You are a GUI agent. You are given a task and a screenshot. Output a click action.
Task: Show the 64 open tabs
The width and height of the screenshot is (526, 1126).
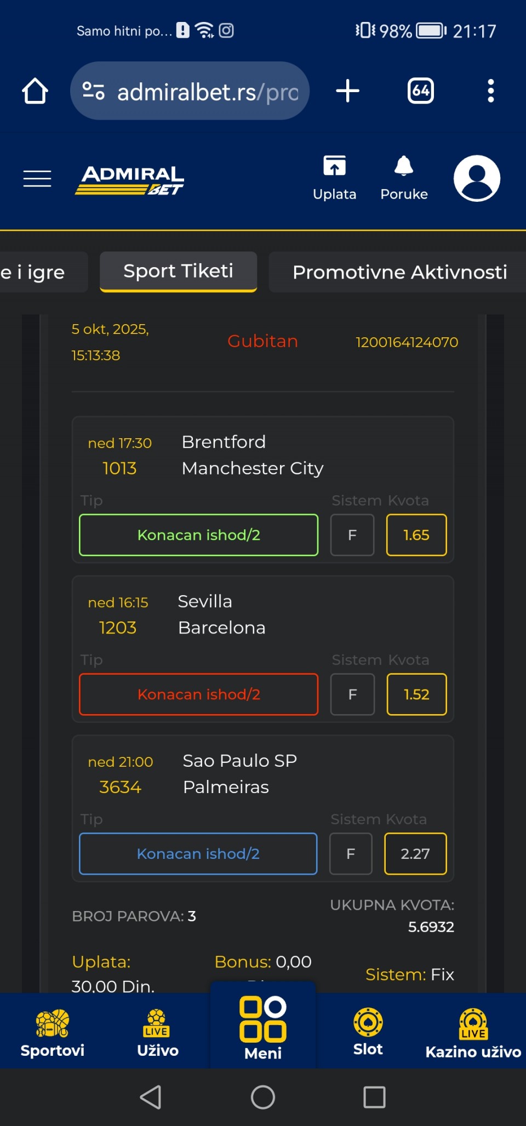point(421,91)
